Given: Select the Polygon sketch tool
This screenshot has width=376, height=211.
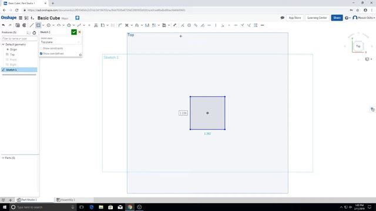Looking at the screenshot, I should click(69, 25).
